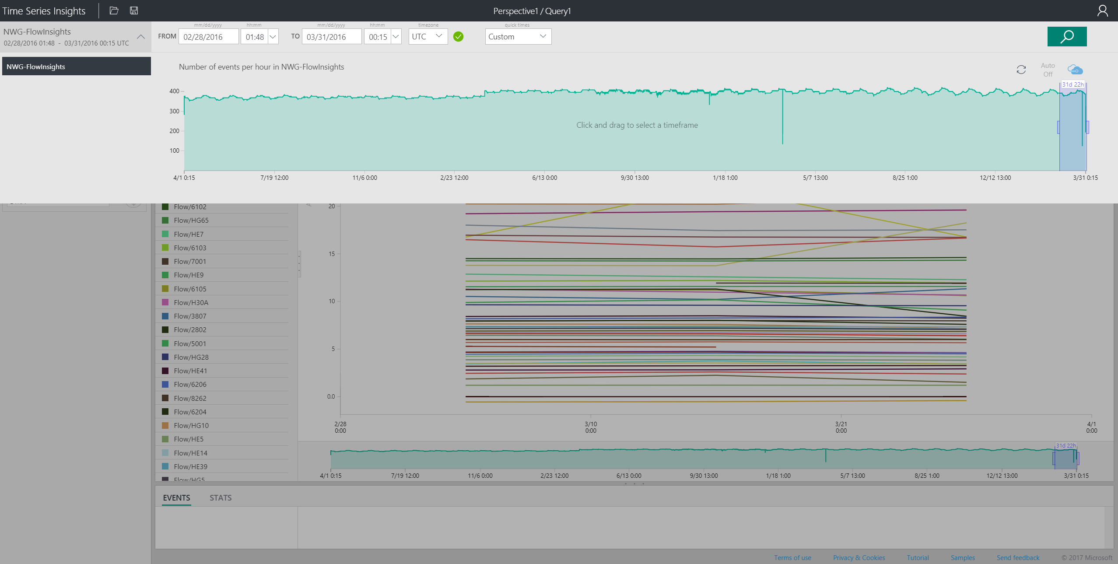This screenshot has width=1118, height=564.
Task: Select Flow/6105 in the legend
Action: point(222,289)
